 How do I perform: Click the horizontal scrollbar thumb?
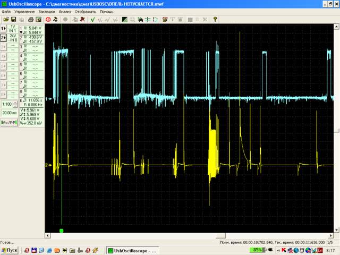pos(220,235)
